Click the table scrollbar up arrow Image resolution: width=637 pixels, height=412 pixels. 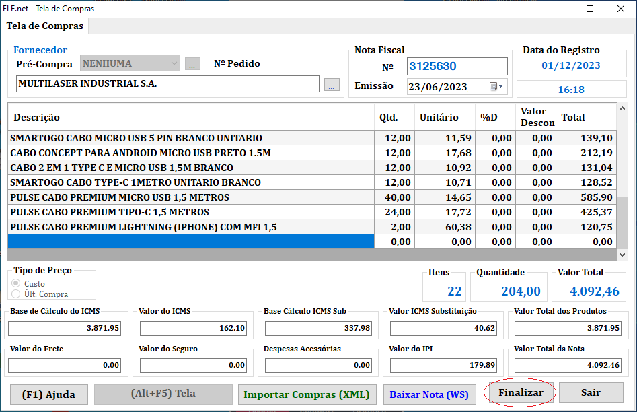(x=622, y=108)
